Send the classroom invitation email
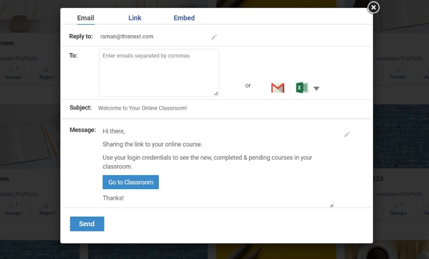 tap(87, 224)
